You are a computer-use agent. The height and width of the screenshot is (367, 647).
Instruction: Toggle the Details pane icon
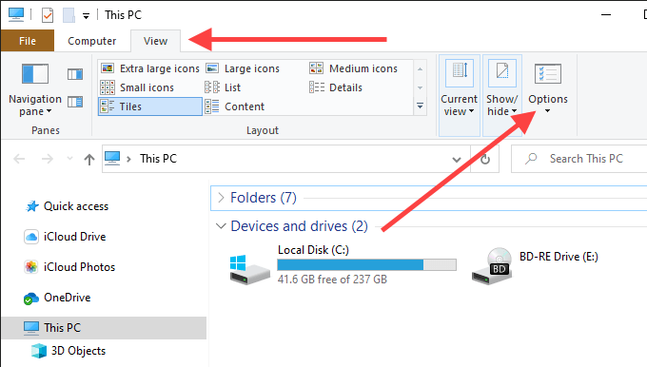point(75,102)
